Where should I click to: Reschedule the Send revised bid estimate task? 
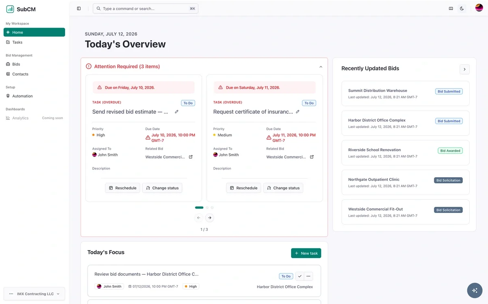pyautogui.click(x=122, y=188)
